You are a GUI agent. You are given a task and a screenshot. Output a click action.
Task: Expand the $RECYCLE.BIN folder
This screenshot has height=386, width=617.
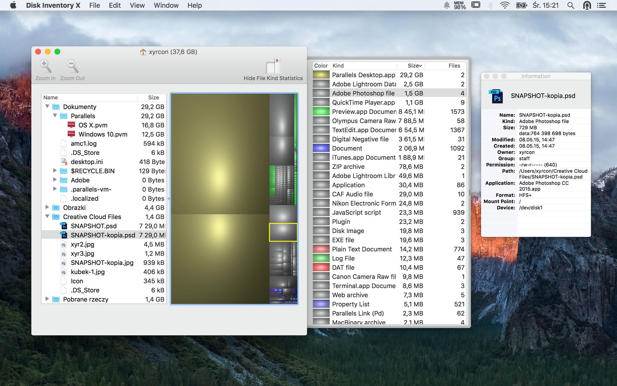55,171
